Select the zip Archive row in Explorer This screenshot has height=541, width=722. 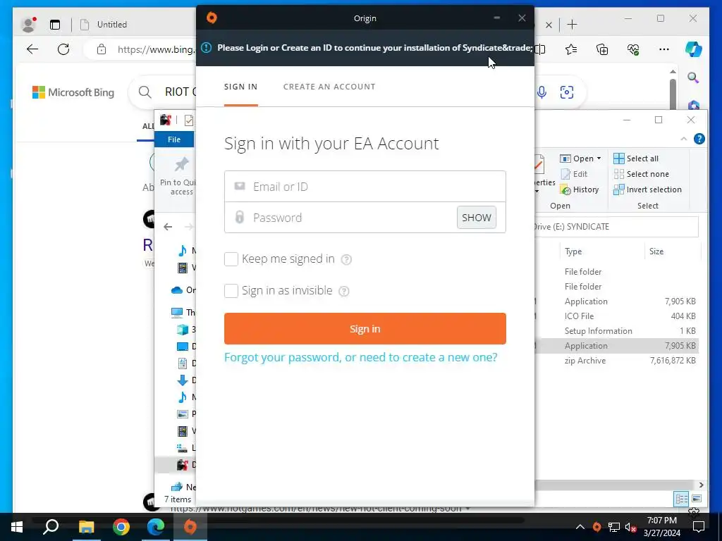pos(617,361)
